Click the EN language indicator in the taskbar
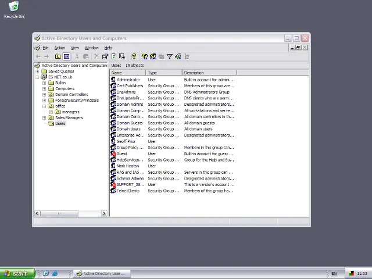 (334, 274)
